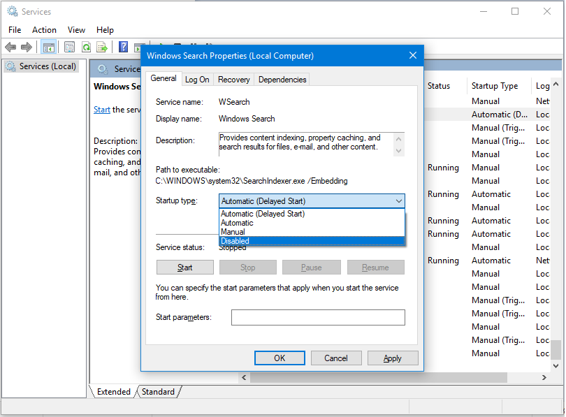This screenshot has height=417, width=566.
Task: Click the blue Help question mark icon
Action: [123, 47]
